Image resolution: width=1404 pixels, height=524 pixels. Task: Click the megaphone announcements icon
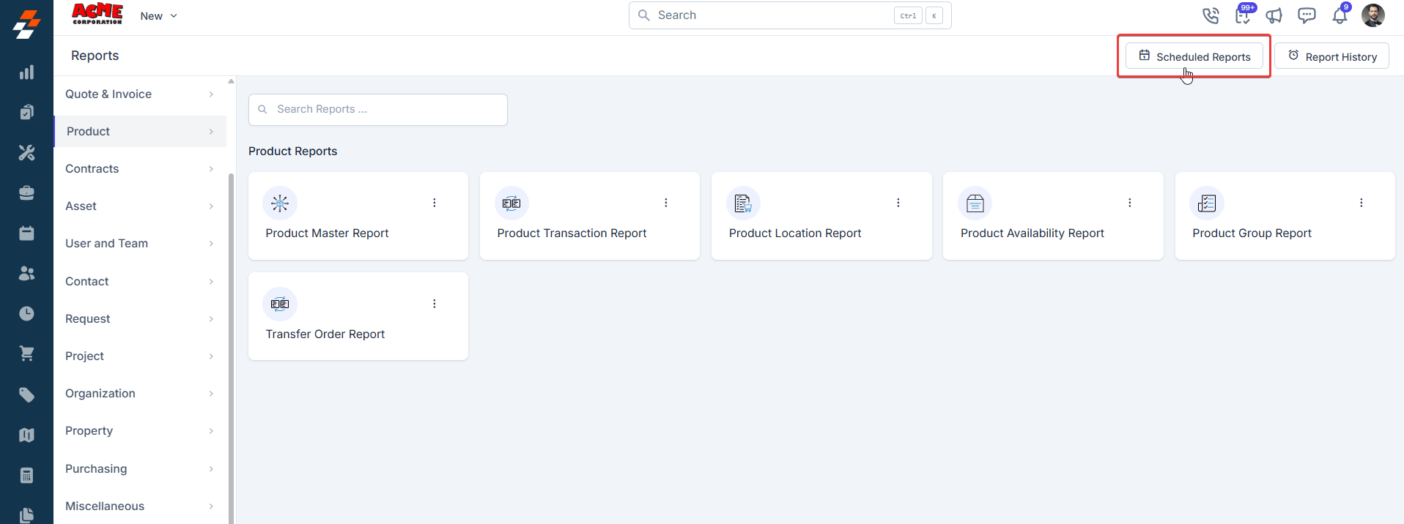click(x=1274, y=15)
